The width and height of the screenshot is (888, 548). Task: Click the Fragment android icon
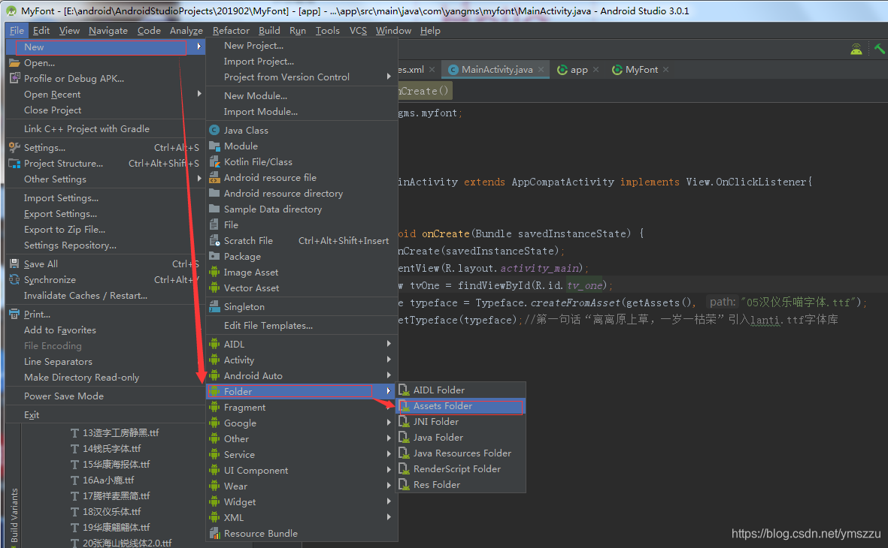(214, 407)
